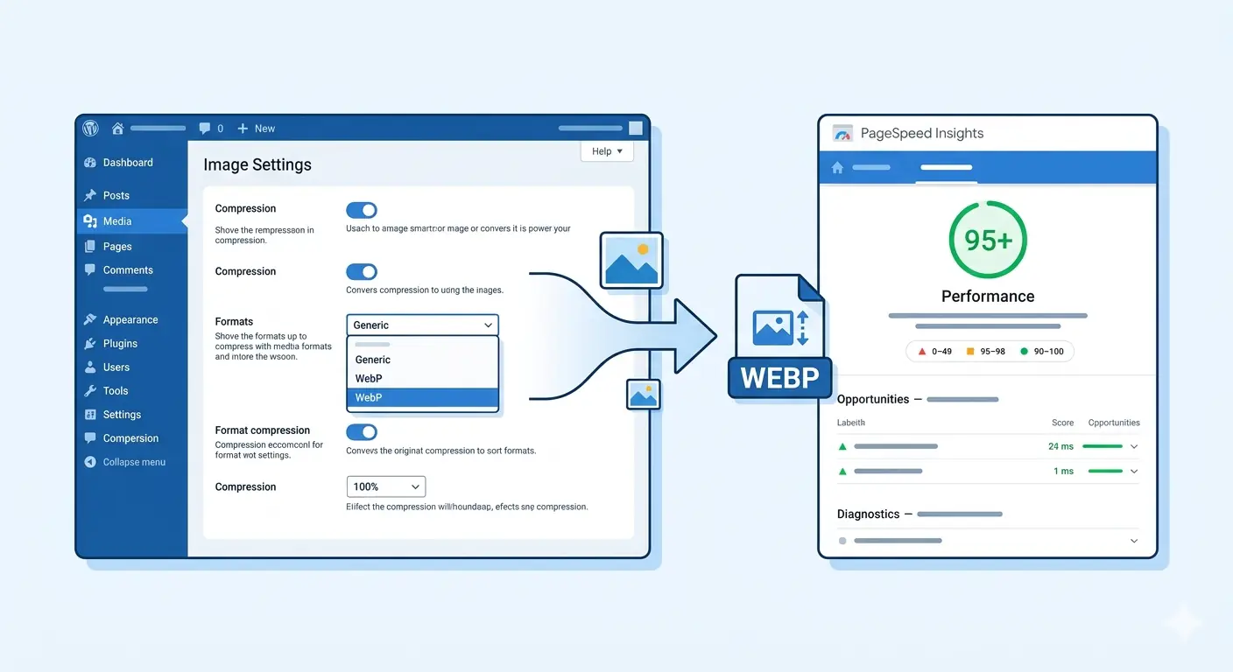Viewport: 1233px width, 672px height.
Task: Open the Formats dropdown showing Generic
Action: pos(422,325)
